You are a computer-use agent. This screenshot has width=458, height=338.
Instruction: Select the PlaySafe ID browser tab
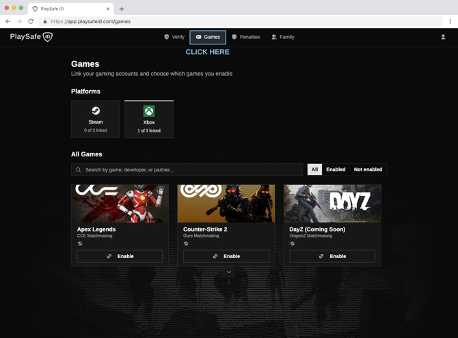[71, 9]
